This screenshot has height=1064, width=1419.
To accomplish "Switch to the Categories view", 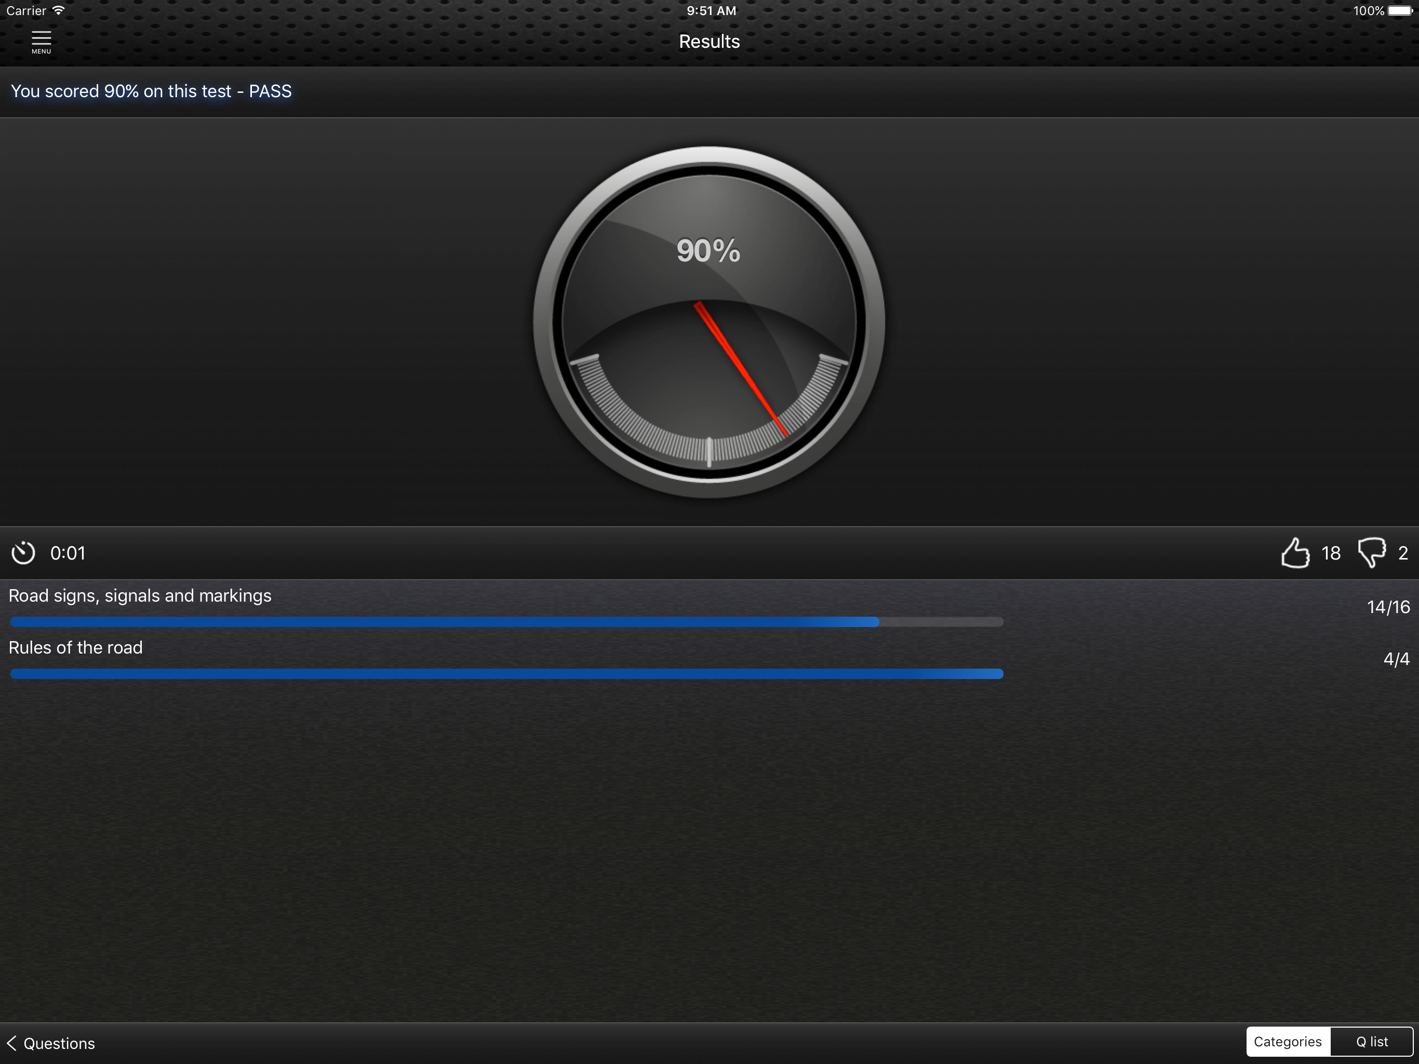I will pos(1288,1042).
